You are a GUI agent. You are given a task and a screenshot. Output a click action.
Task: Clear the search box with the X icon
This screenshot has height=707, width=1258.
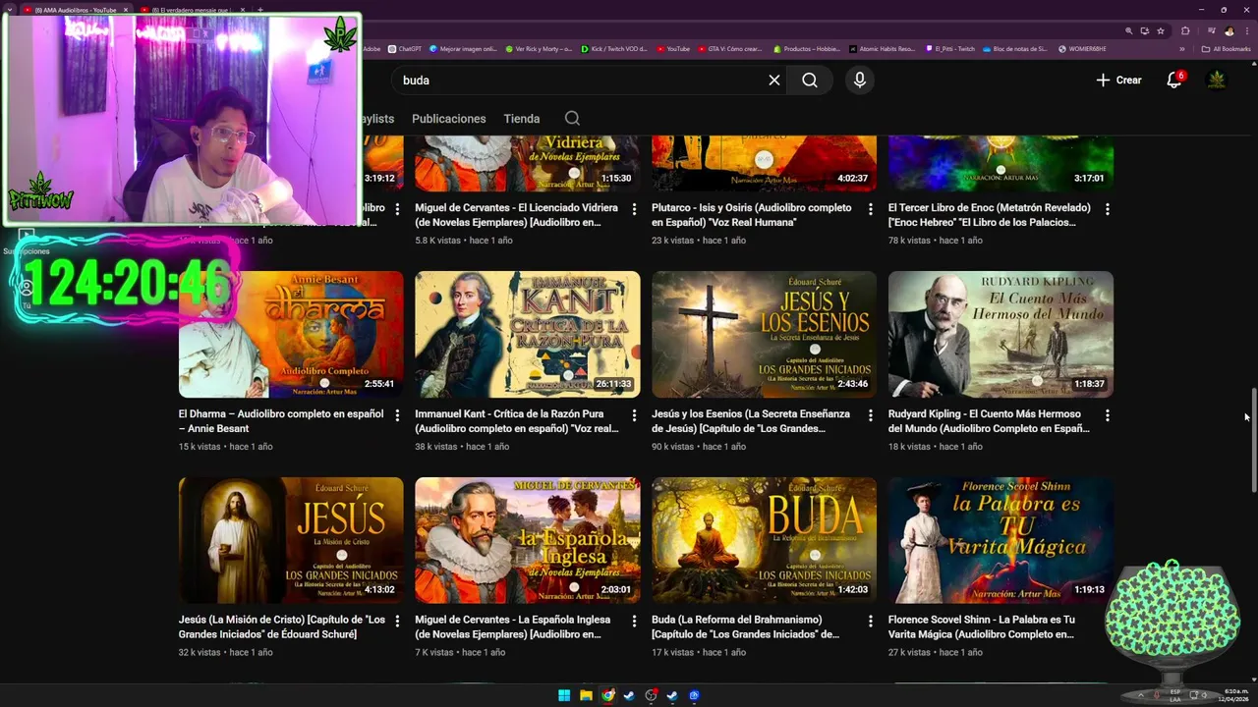[774, 81]
